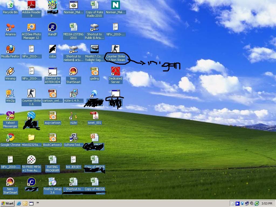Click the blue globe tray icon
The image size is (276, 207).
[242, 203]
